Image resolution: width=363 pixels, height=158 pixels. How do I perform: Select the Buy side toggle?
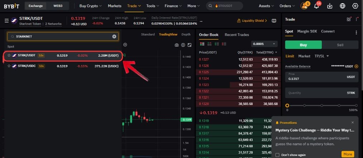click(x=303, y=45)
